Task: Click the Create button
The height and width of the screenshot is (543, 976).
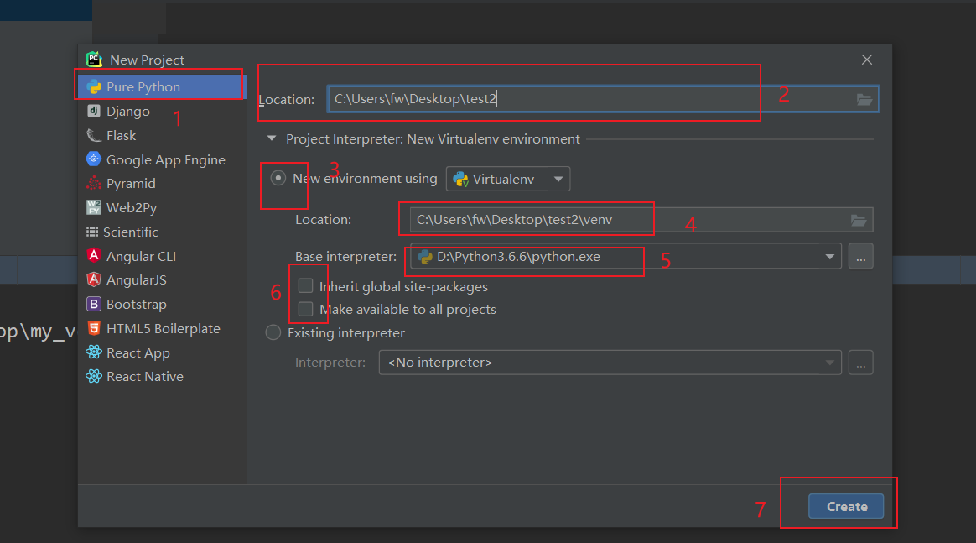Action: pos(847,506)
